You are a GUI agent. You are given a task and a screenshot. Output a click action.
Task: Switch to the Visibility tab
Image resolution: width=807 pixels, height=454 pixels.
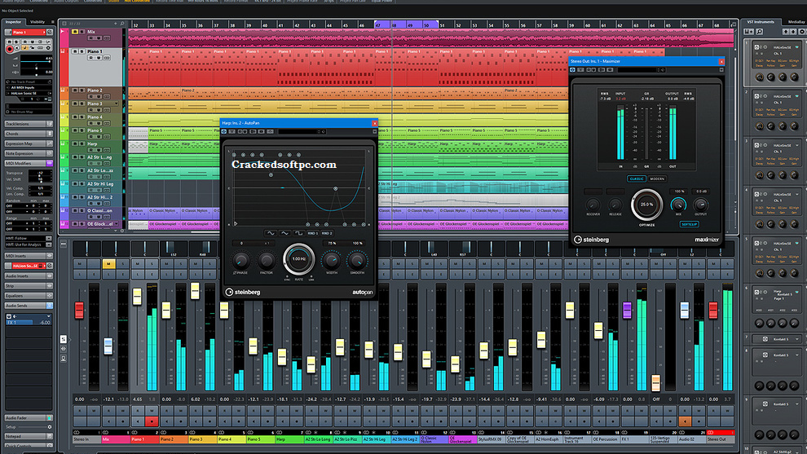tap(37, 22)
